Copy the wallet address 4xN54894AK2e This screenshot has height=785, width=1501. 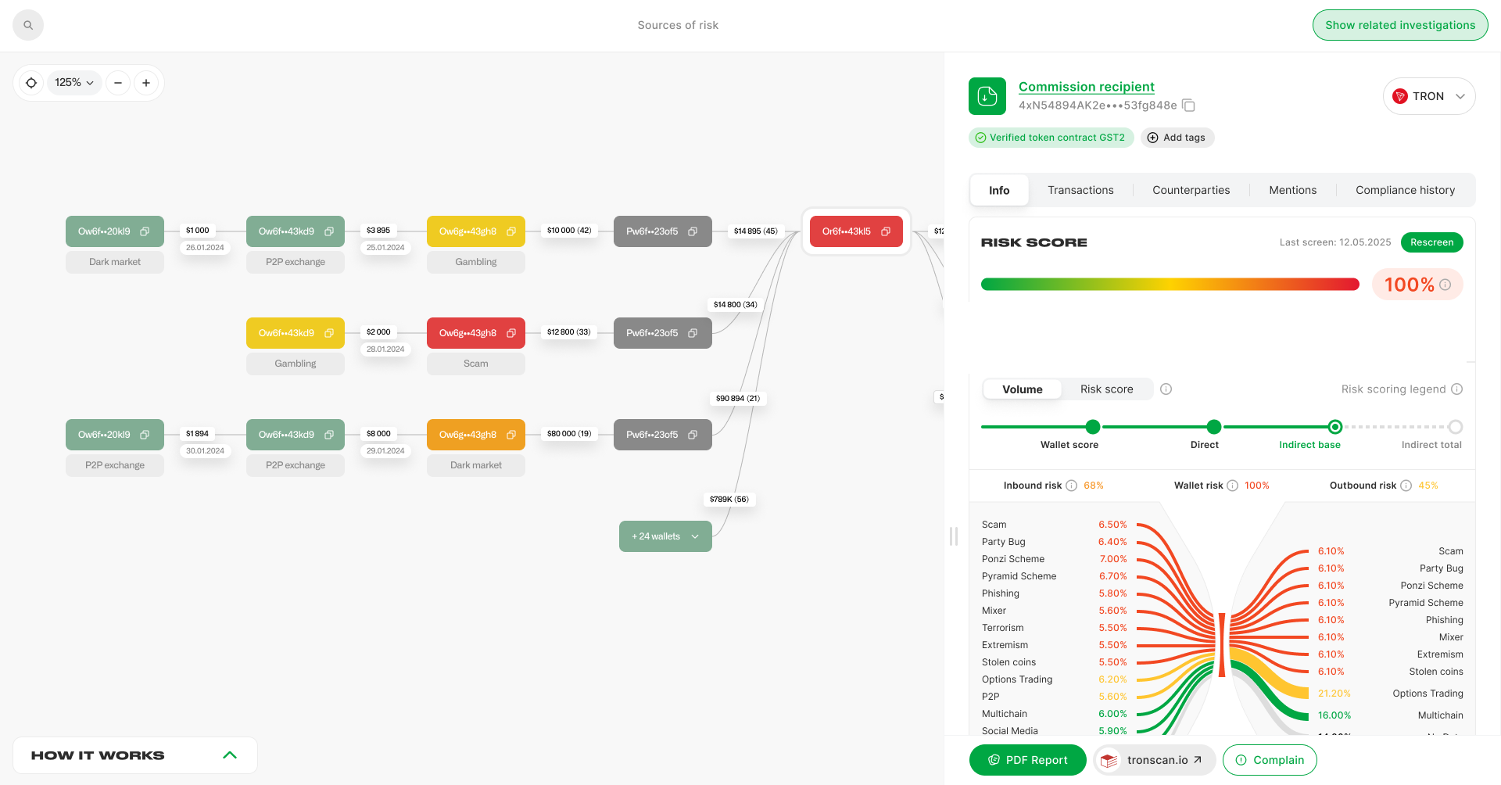[1188, 106]
